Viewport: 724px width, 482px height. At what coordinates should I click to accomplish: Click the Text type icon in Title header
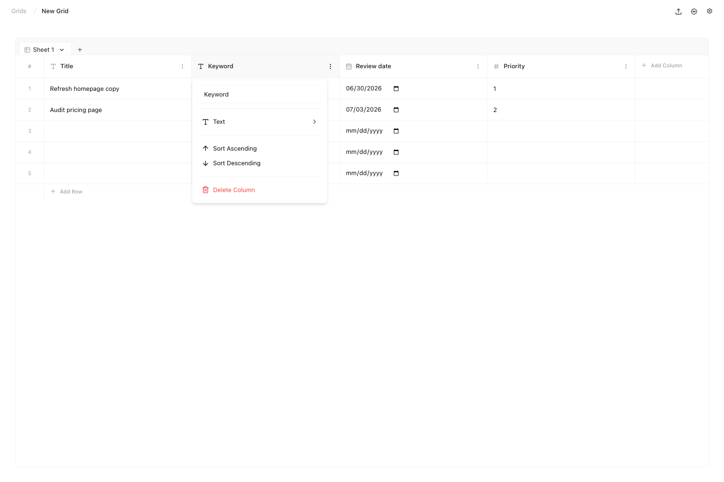[53, 66]
